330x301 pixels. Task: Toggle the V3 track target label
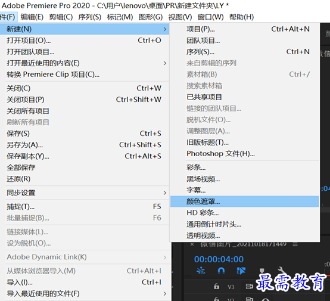pos(231,287)
